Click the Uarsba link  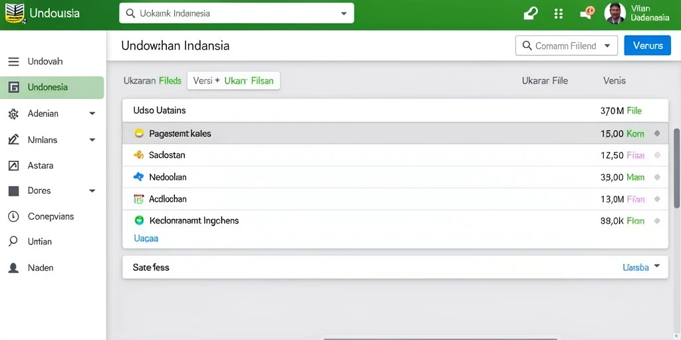pyautogui.click(x=636, y=268)
